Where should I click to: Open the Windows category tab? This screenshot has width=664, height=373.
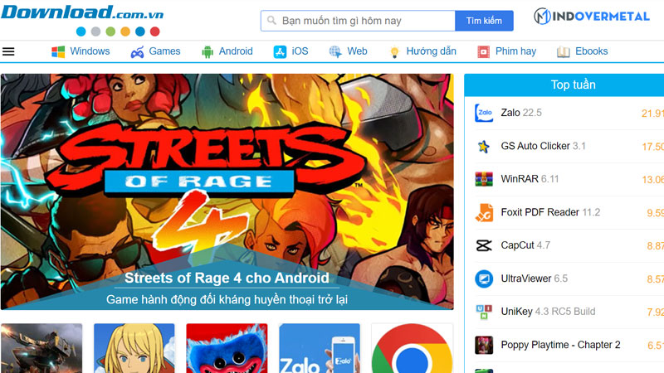click(x=81, y=51)
